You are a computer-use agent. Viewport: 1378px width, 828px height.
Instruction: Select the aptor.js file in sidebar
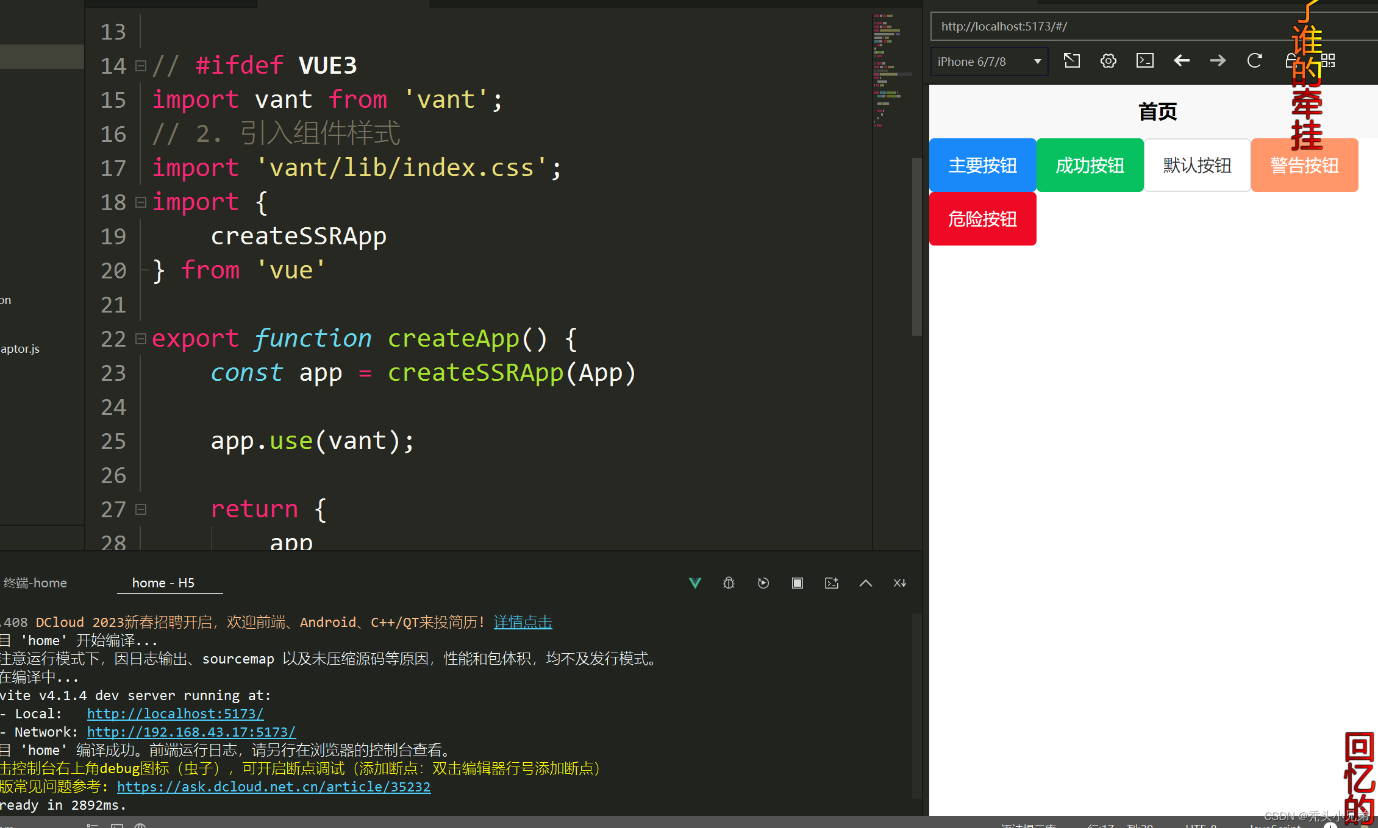tap(20, 349)
